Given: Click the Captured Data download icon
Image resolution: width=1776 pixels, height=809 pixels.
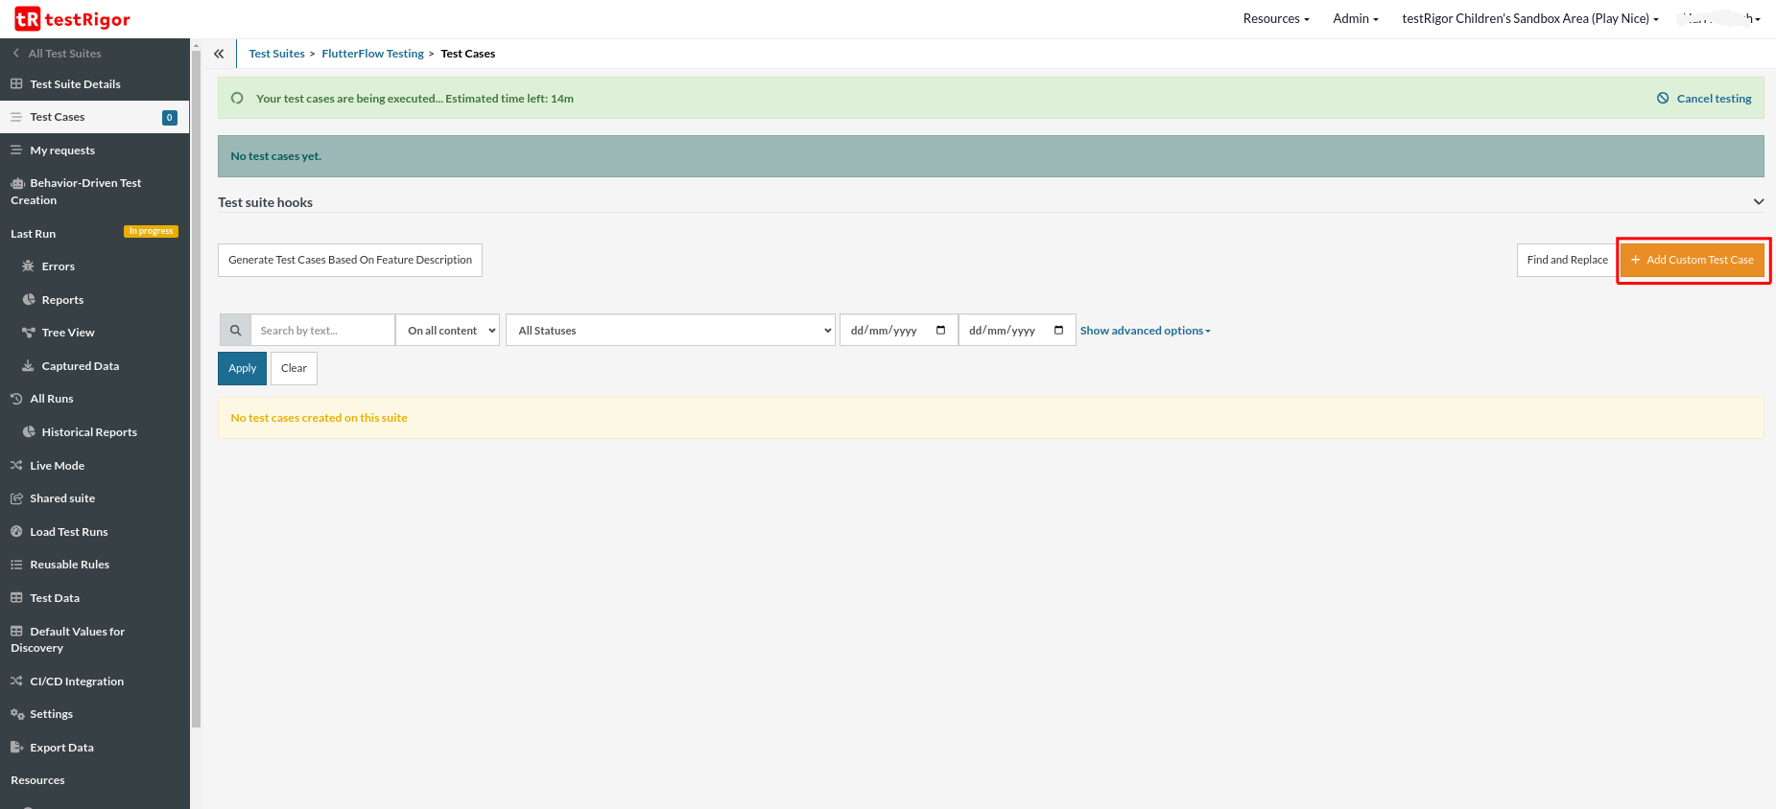Looking at the screenshot, I should pos(28,366).
